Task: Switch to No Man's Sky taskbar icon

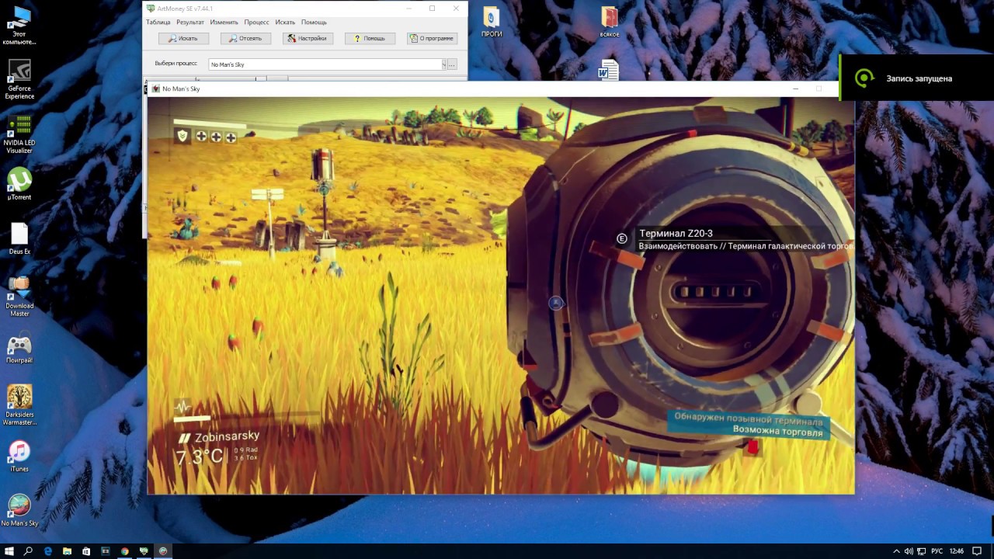Action: (x=163, y=551)
